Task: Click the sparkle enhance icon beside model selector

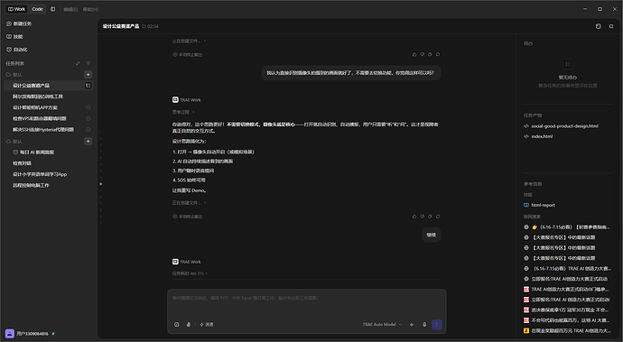Action: point(412,325)
